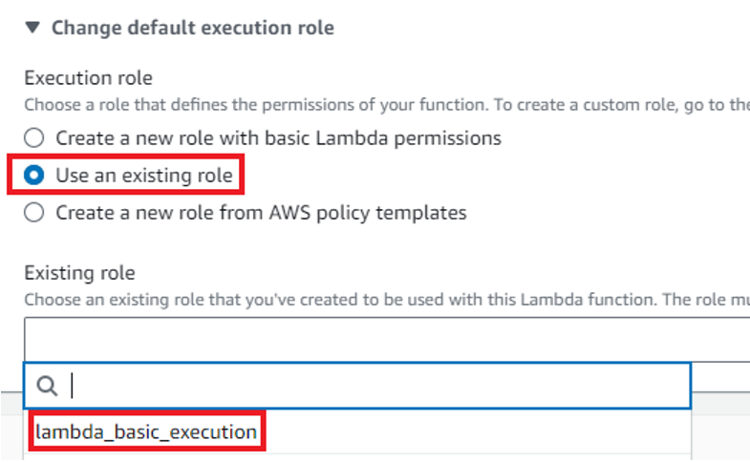Collapse the Change default execution role triangle
Viewport: 750px width, 462px height.
[x=32, y=28]
